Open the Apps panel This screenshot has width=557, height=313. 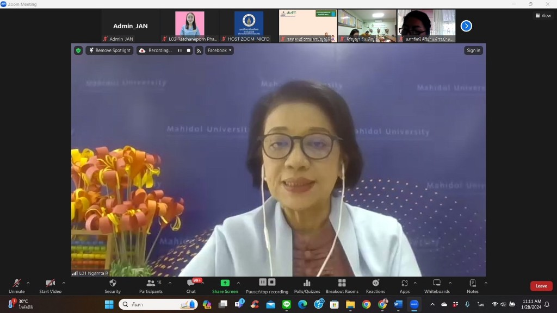pos(405,286)
